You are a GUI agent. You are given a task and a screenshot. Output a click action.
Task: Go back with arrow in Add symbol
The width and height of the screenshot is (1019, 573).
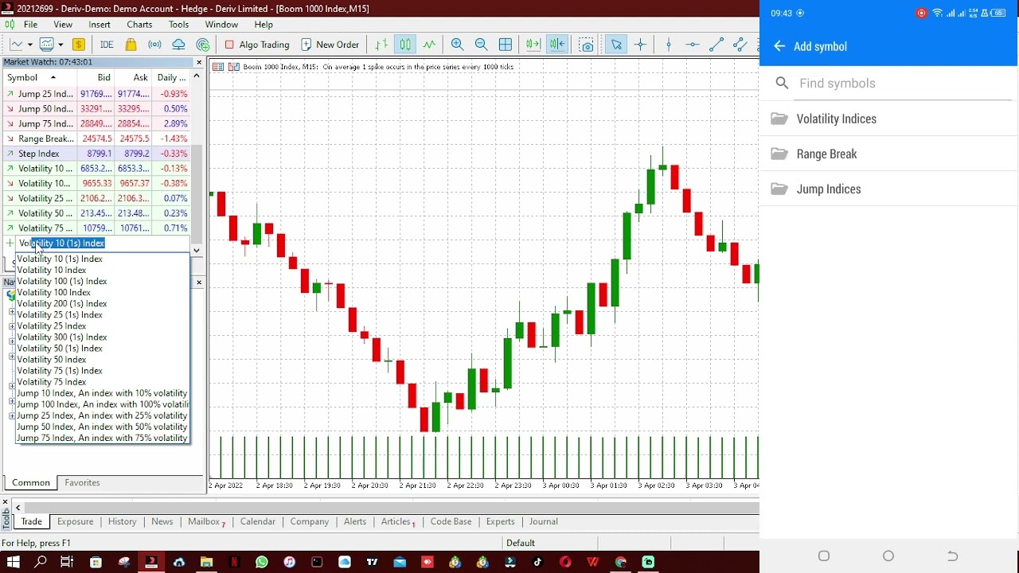tap(779, 46)
